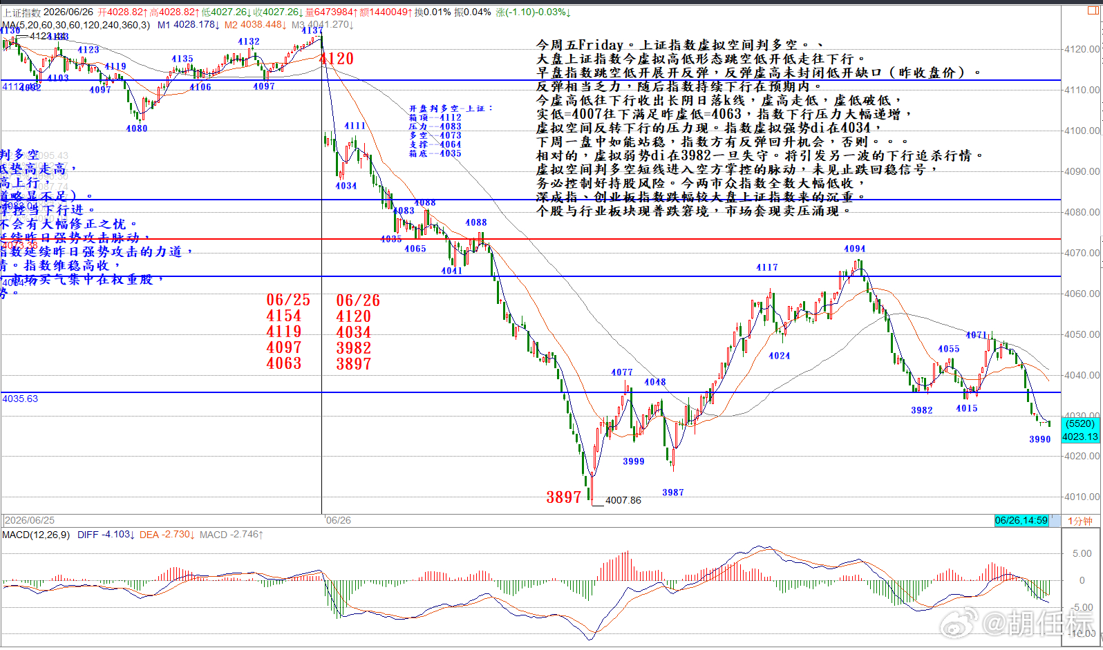Click the turnover rate 换0.01%

(x=433, y=12)
